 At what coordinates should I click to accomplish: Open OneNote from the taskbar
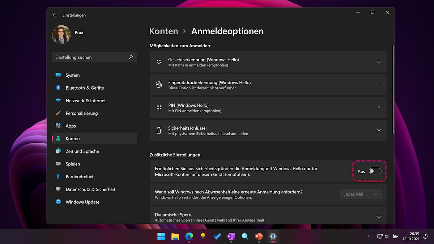(x=231, y=236)
